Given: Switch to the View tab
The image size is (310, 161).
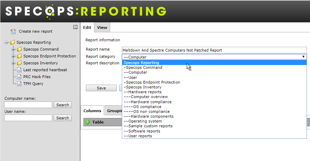Looking at the screenshot, I should (102, 28).
